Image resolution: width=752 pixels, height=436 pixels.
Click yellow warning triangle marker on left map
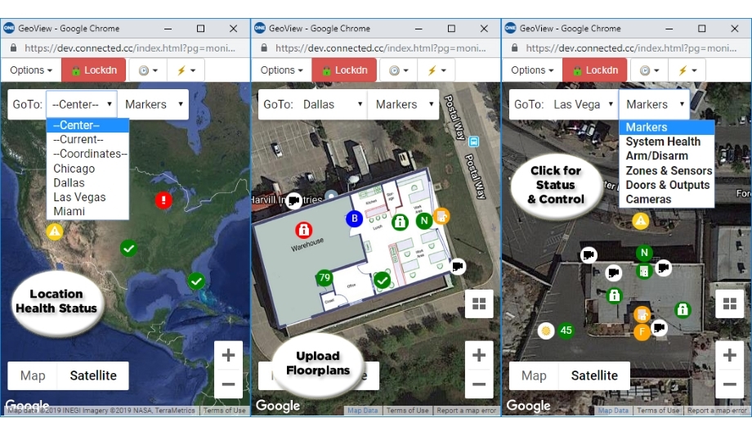tap(55, 232)
